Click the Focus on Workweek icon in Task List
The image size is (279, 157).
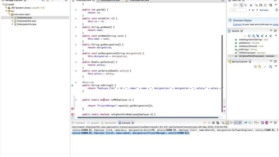pos(251,5)
